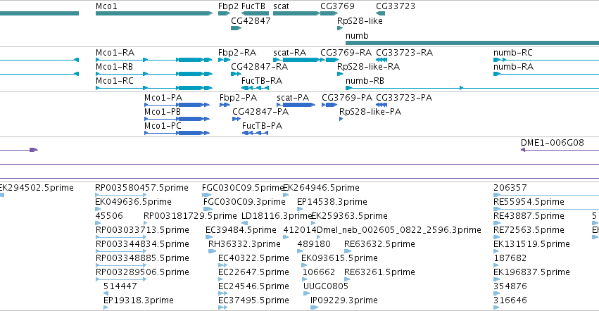This screenshot has width=599, height=311.
Task: Select the EC24546.5prime EST label
Action: coord(253,286)
